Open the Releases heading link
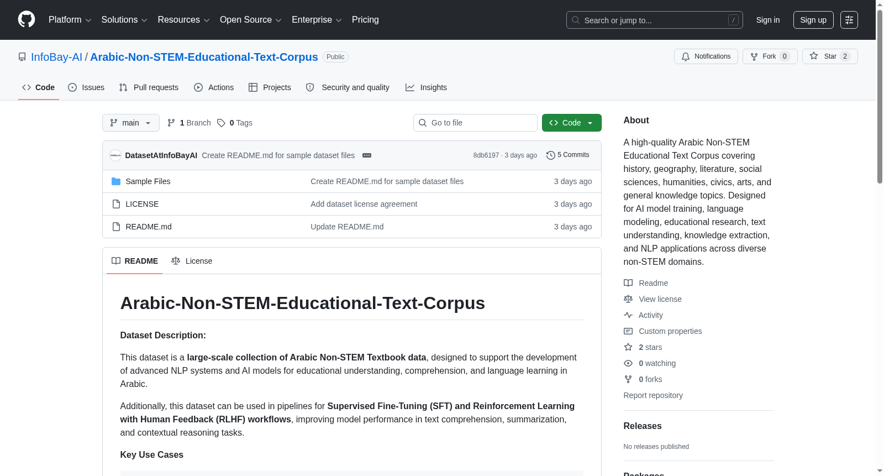Image resolution: width=884 pixels, height=476 pixels. pos(643,426)
